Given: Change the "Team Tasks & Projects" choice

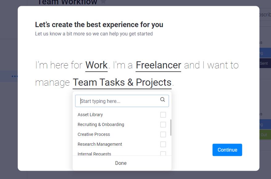Looking at the screenshot, I should click(122, 82).
